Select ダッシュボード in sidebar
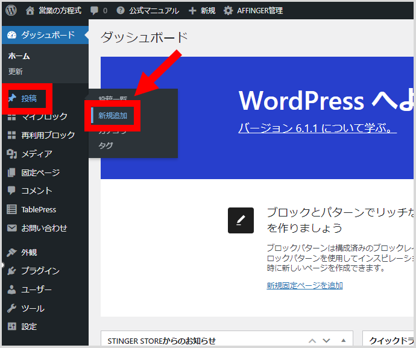 click(x=45, y=35)
